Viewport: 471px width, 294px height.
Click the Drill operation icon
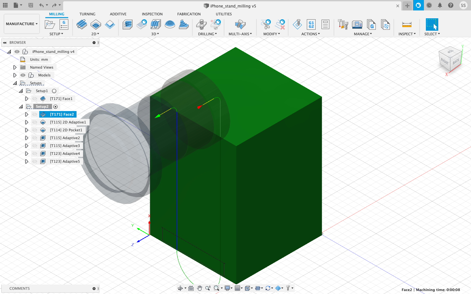pos(201,24)
